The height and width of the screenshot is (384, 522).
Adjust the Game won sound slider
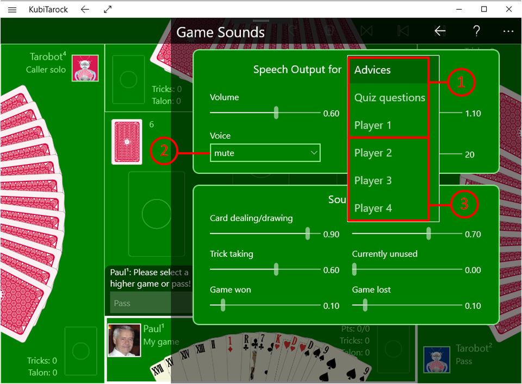[222, 305]
